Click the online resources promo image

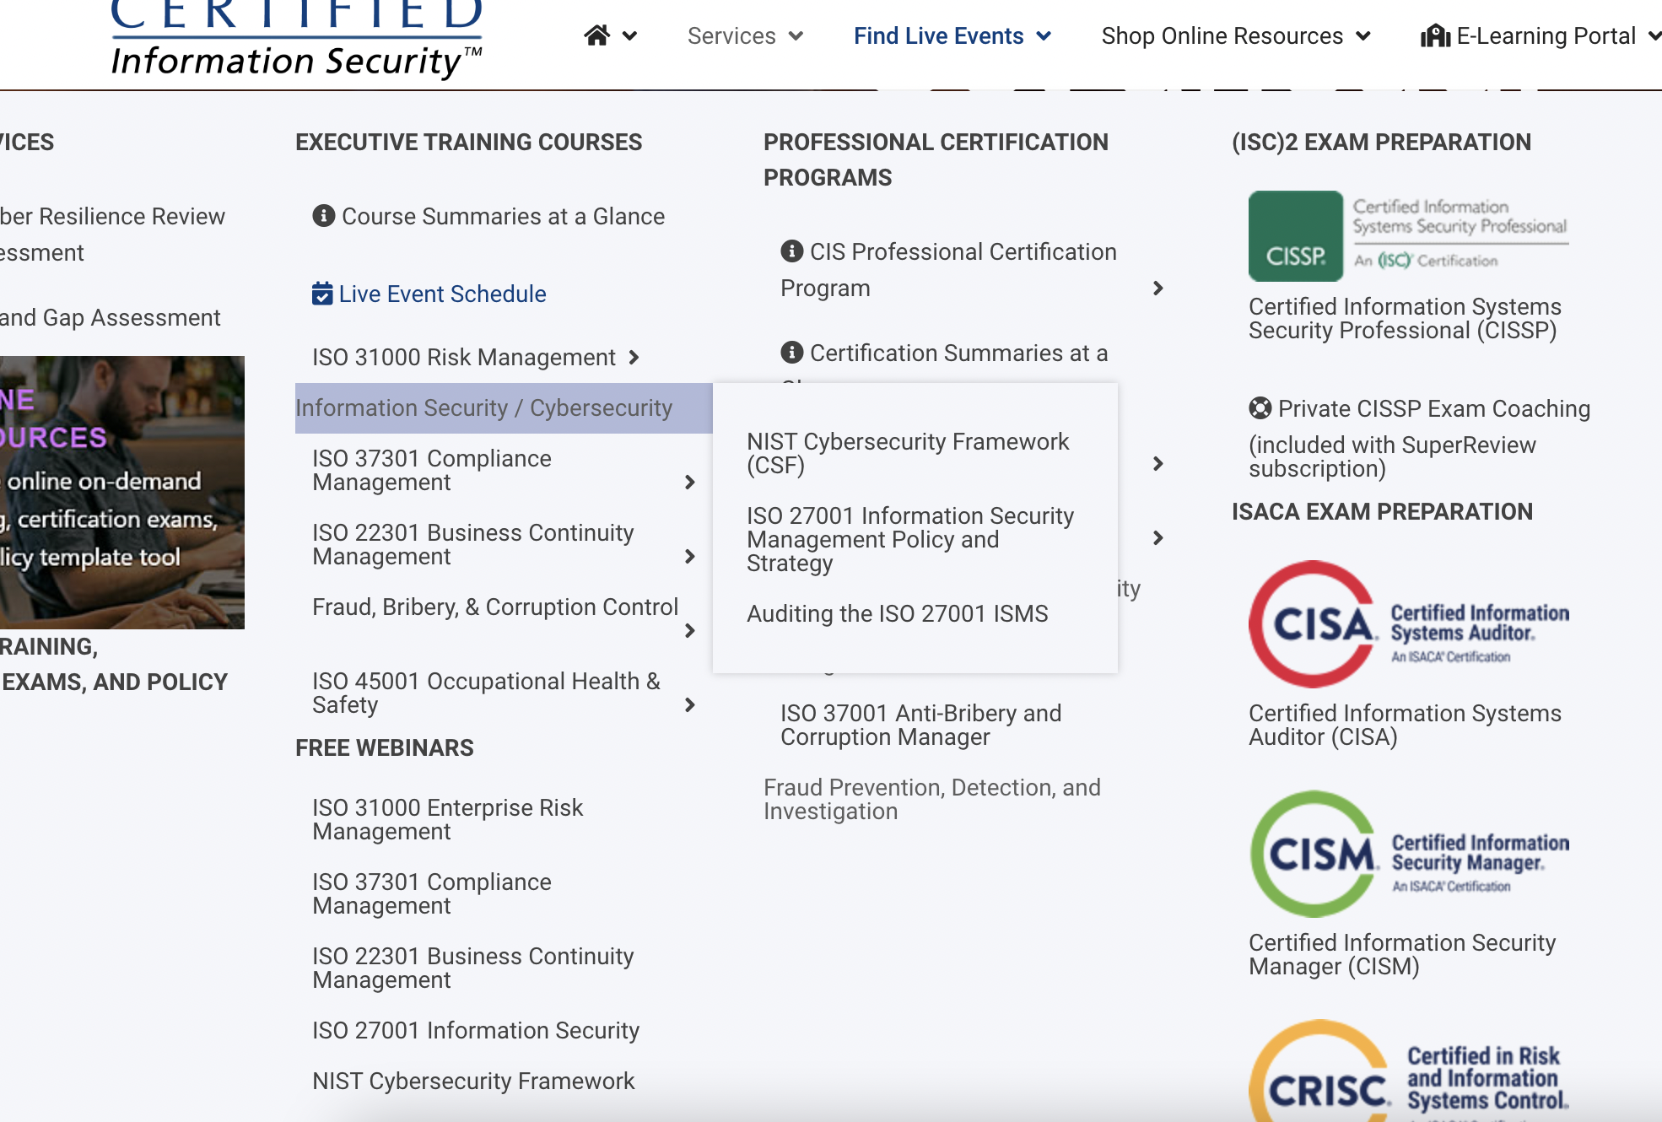click(122, 493)
